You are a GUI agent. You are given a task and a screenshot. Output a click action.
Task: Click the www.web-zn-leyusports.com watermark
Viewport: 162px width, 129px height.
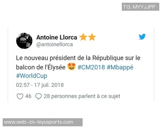(x=43, y=122)
